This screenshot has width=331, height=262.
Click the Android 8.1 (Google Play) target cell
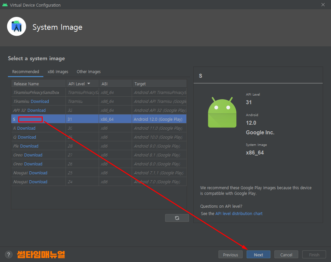[160, 155]
